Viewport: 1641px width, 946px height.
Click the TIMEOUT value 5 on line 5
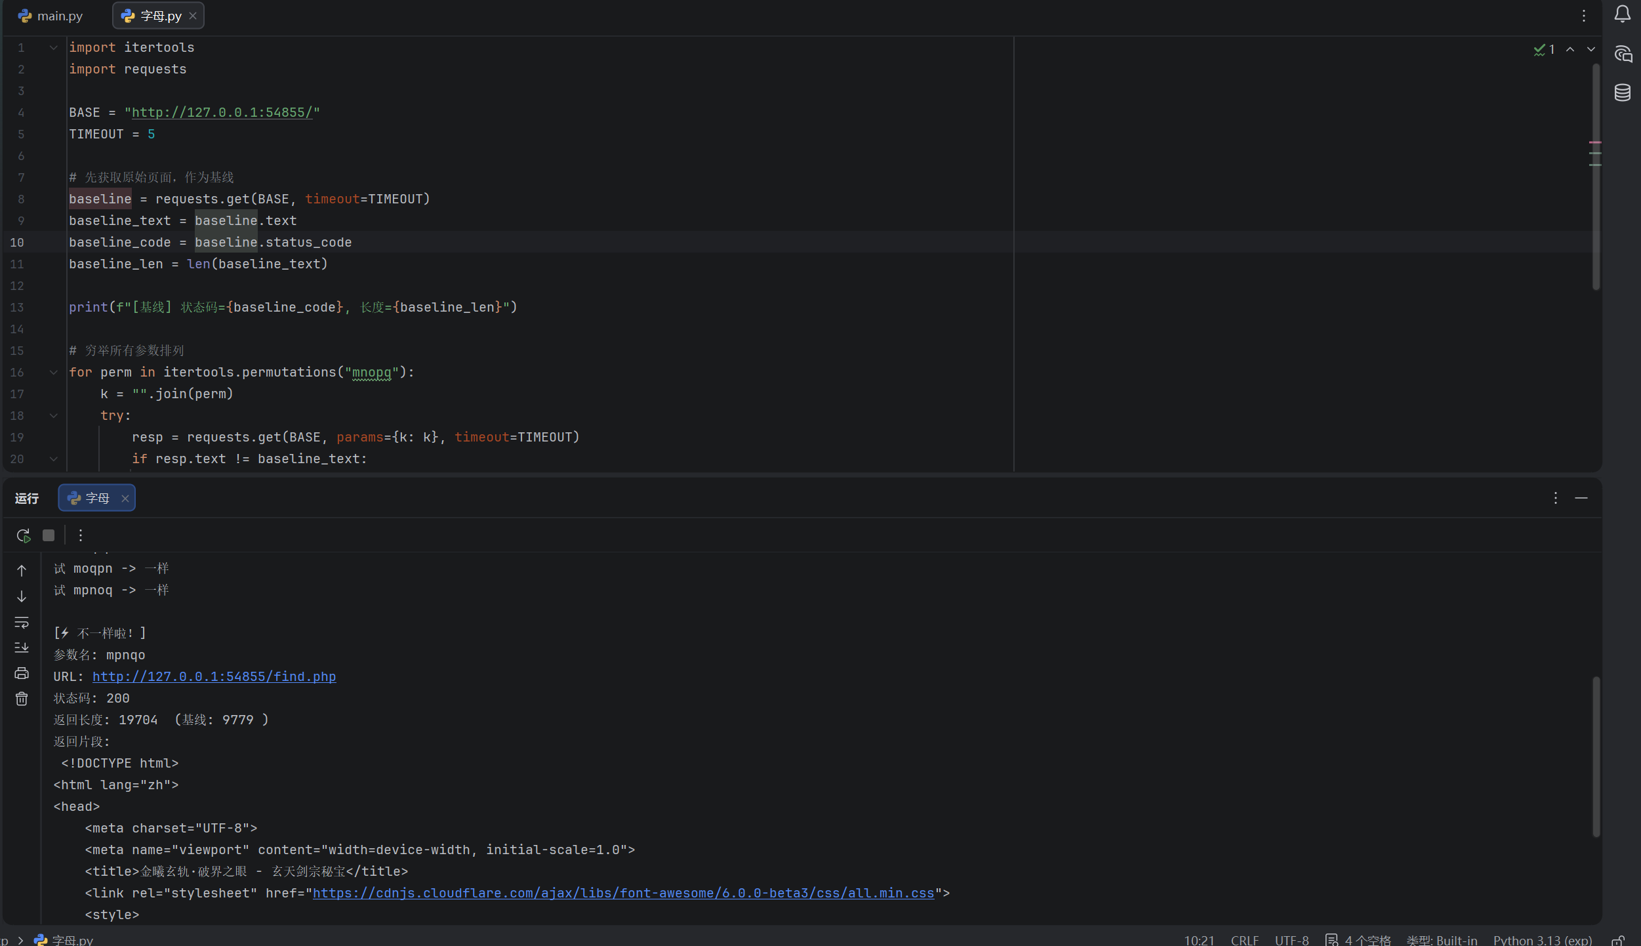point(152,134)
